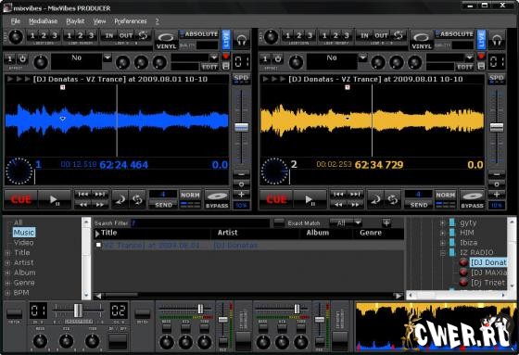Check the box beside VZ Trance track

point(98,245)
